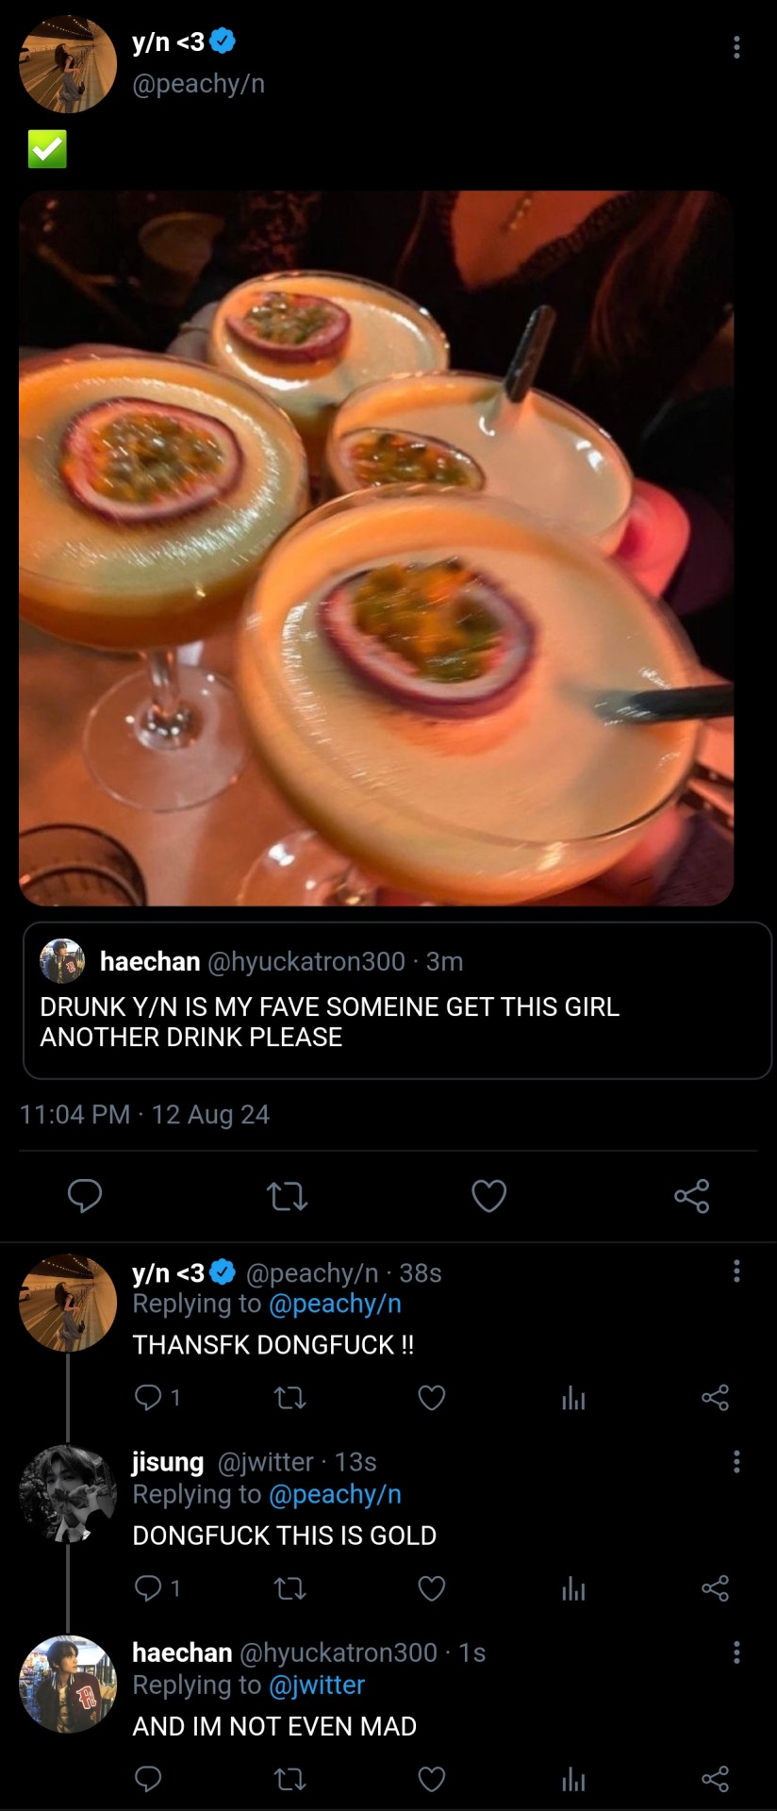Screen dimensions: 777x1811
Task: View analytics on haechan's reply
Action: click(573, 1779)
